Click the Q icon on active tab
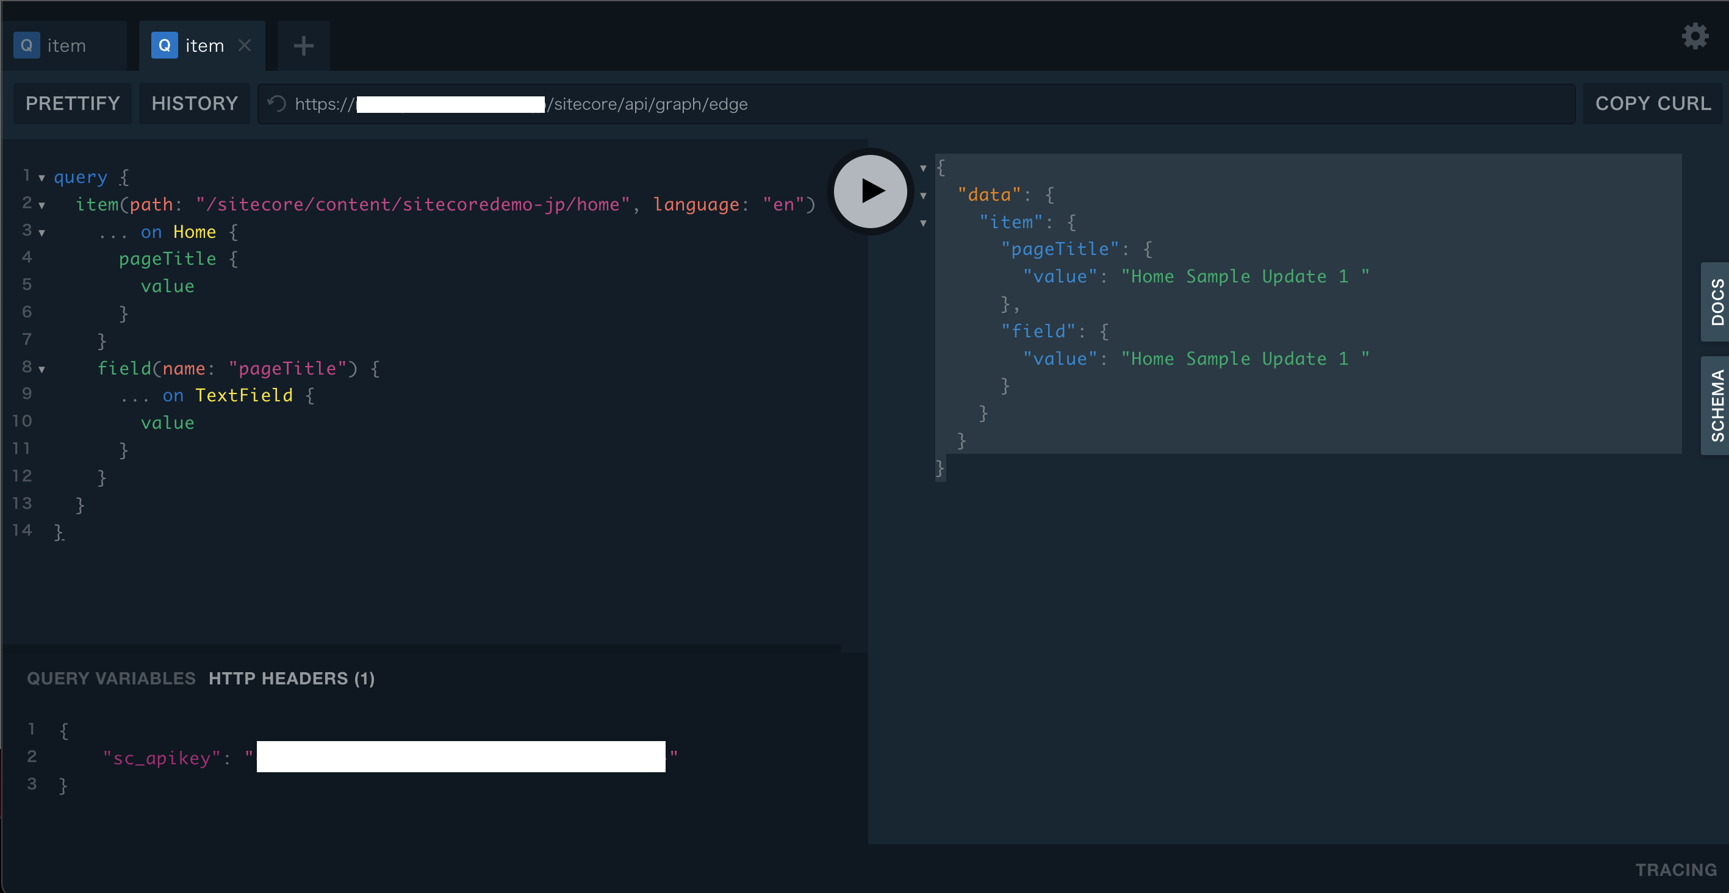The image size is (1729, 893). click(x=165, y=45)
